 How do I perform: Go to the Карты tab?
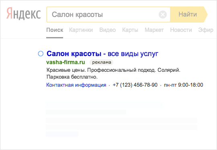click(130, 30)
